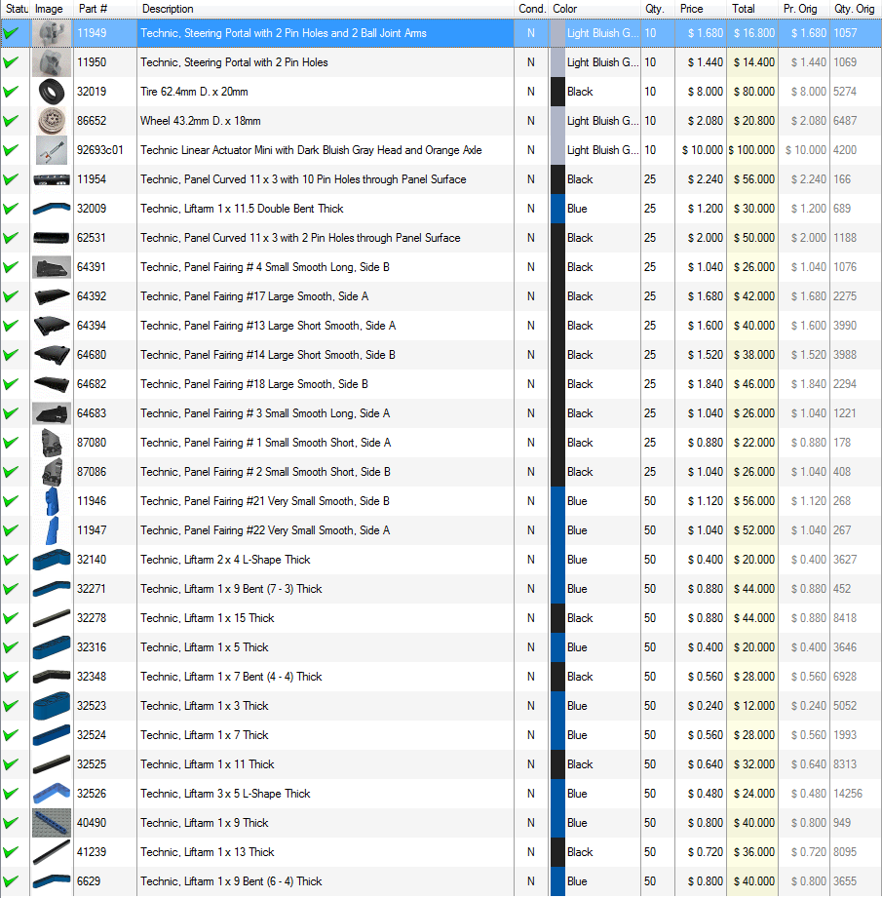Click the blue panel image for part 11946

click(51, 501)
